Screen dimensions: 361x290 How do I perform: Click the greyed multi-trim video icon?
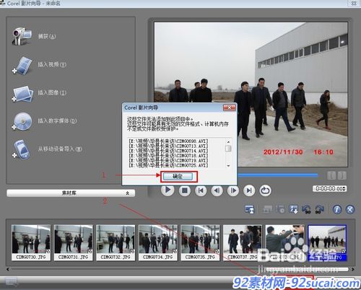click(x=280, y=209)
